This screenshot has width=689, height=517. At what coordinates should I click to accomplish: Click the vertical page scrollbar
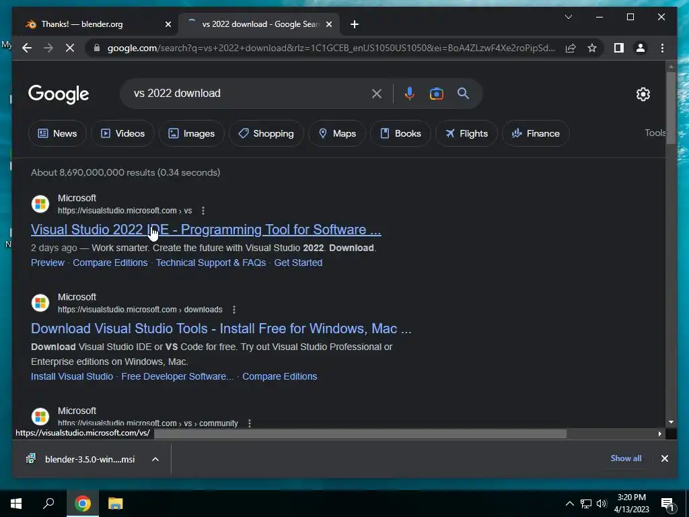(x=671, y=108)
